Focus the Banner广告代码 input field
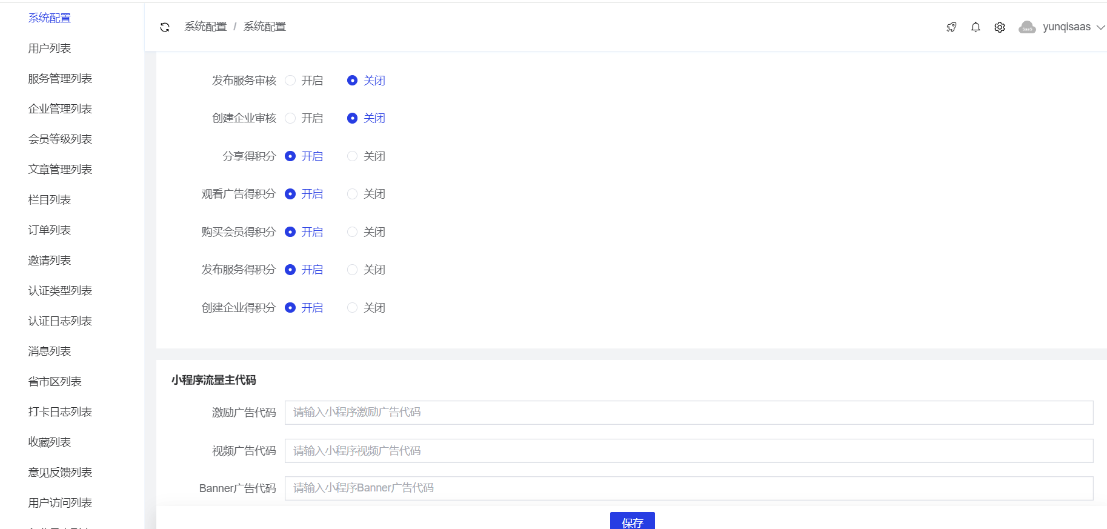This screenshot has width=1107, height=529. click(689, 488)
